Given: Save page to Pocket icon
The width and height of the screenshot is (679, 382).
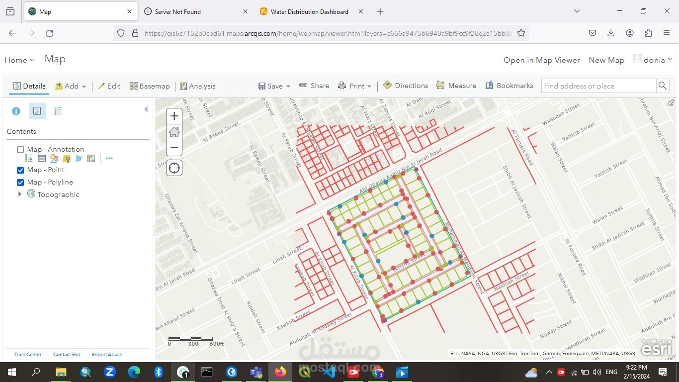Looking at the screenshot, I should [x=593, y=33].
